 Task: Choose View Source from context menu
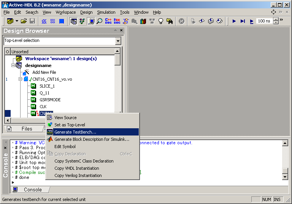(x=92, y=118)
